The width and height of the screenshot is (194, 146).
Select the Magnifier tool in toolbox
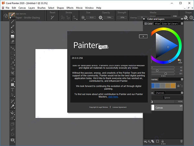click(x=13, y=129)
